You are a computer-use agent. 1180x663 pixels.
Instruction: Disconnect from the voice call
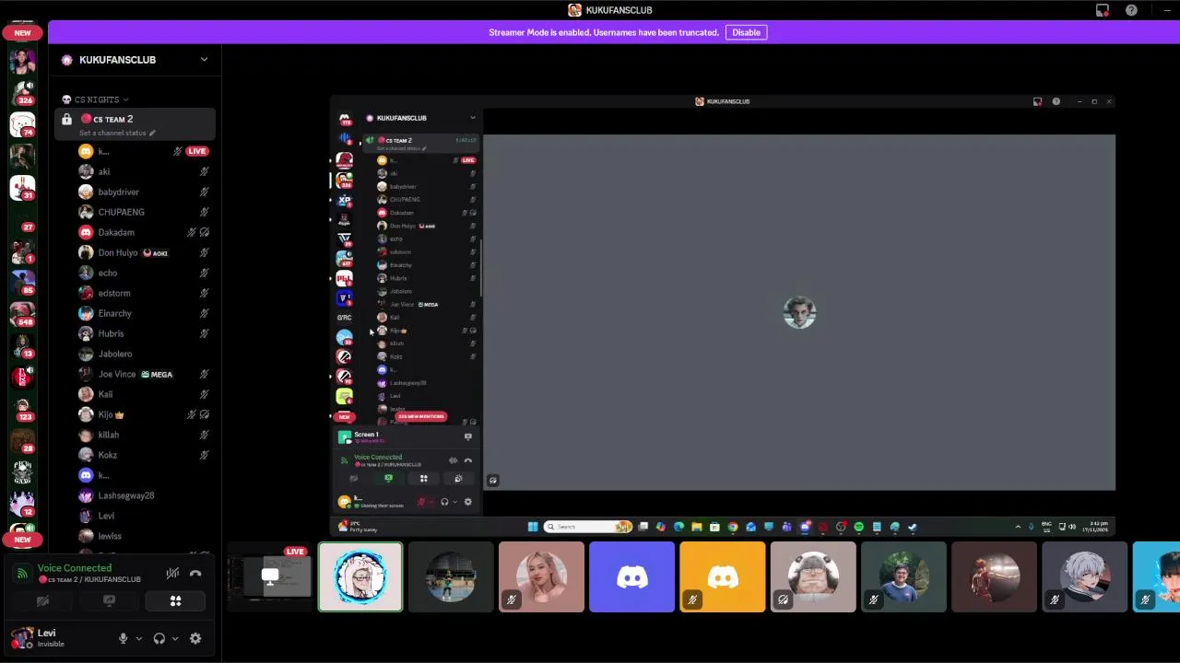tap(195, 574)
